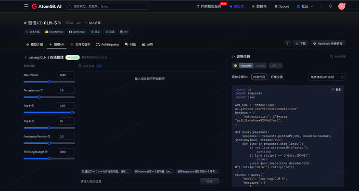Click 加入合集 button
This screenshot has height=191, width=359.
point(93,23)
